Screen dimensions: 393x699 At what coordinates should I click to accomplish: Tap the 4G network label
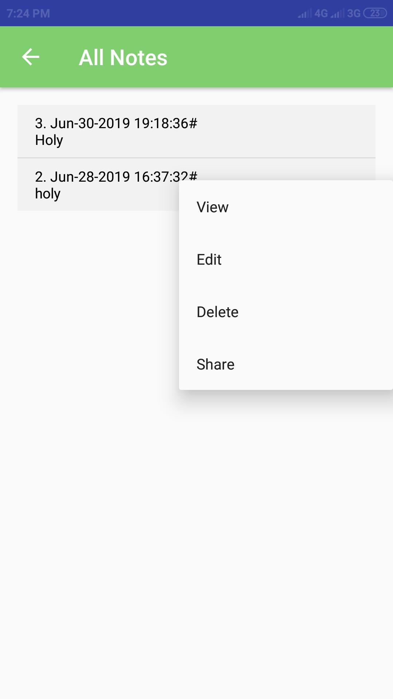coord(321,13)
